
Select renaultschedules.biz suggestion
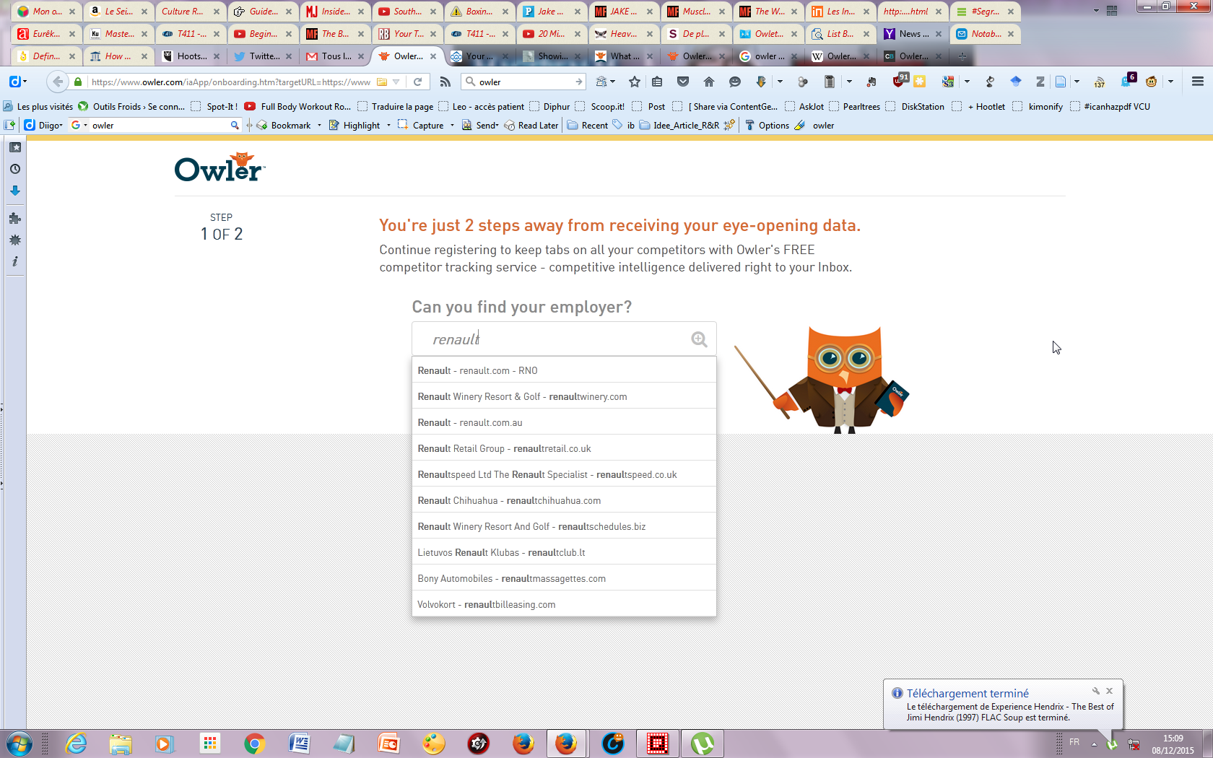[x=564, y=526]
